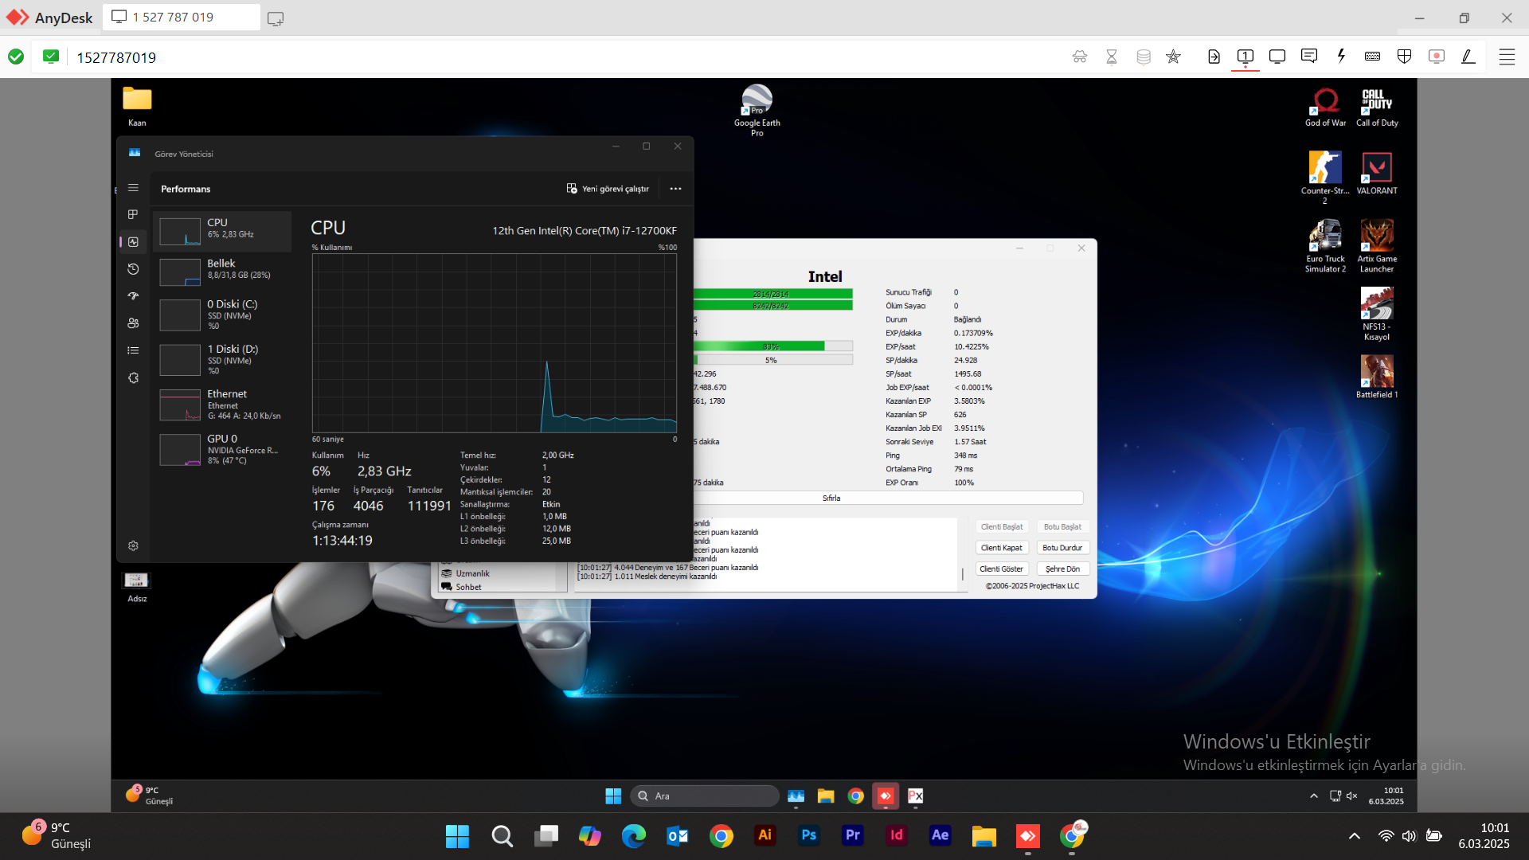
Task: Open Call of Duty desktop shortcut
Action: (1377, 107)
